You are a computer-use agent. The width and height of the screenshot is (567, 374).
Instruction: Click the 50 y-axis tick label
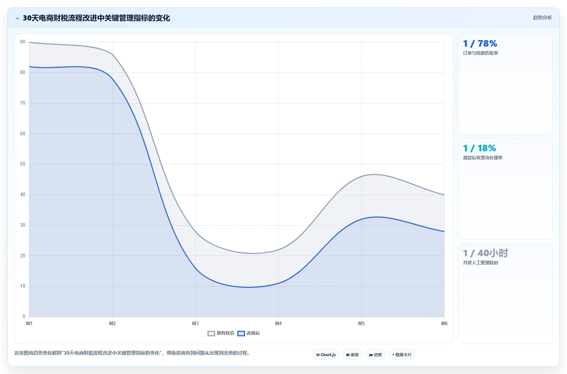[x=23, y=164]
